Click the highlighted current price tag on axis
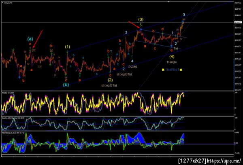This screenshot has height=165, width=243. 238,22
